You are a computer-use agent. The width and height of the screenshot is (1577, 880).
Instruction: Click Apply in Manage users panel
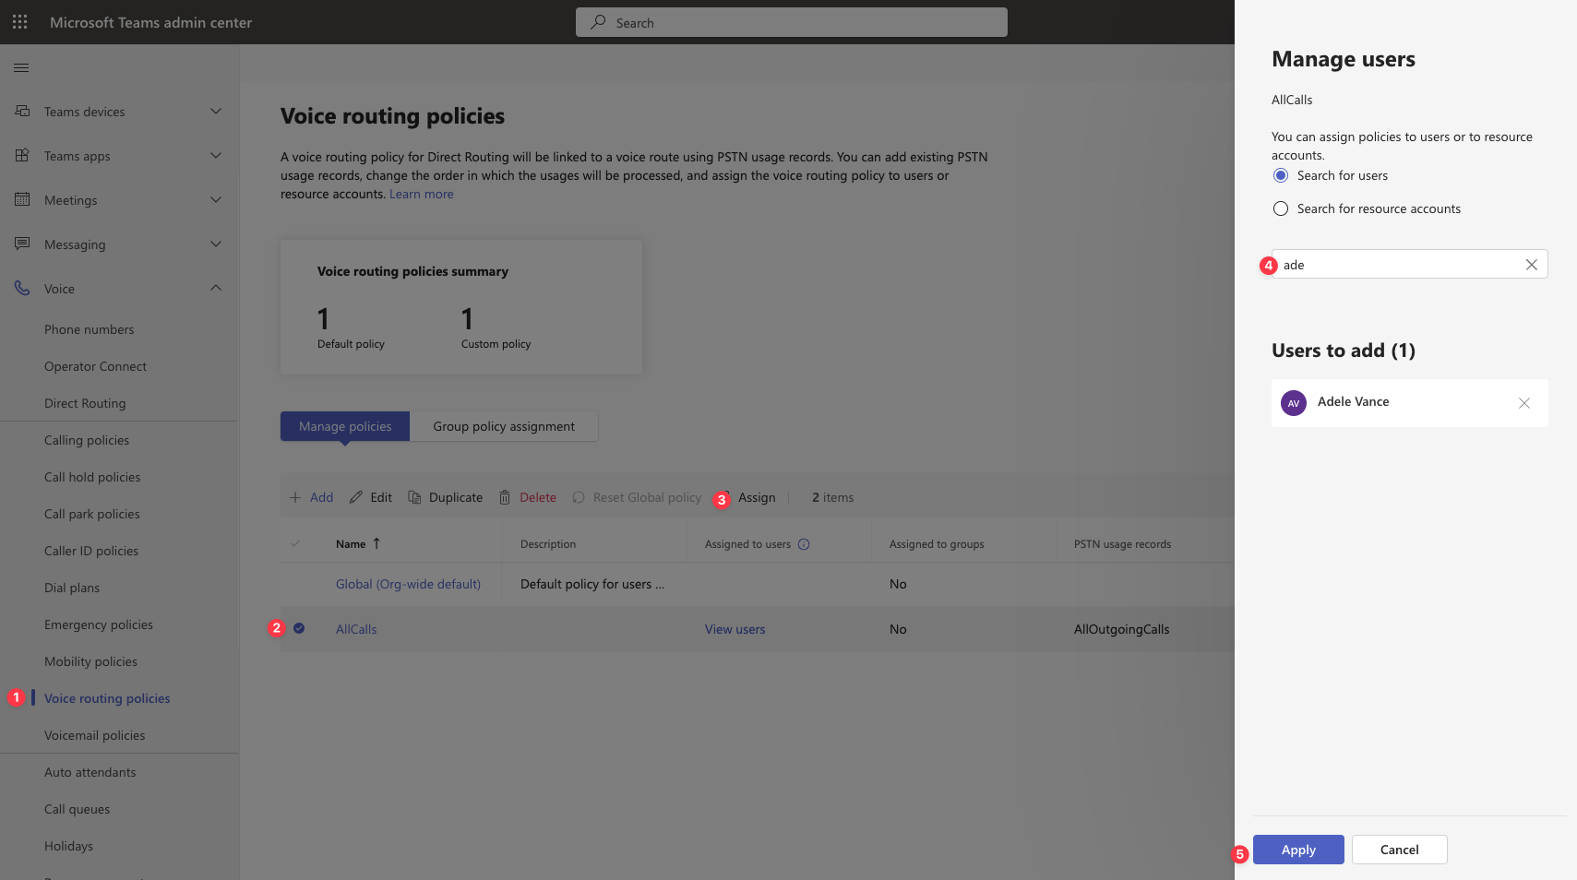pos(1298,850)
